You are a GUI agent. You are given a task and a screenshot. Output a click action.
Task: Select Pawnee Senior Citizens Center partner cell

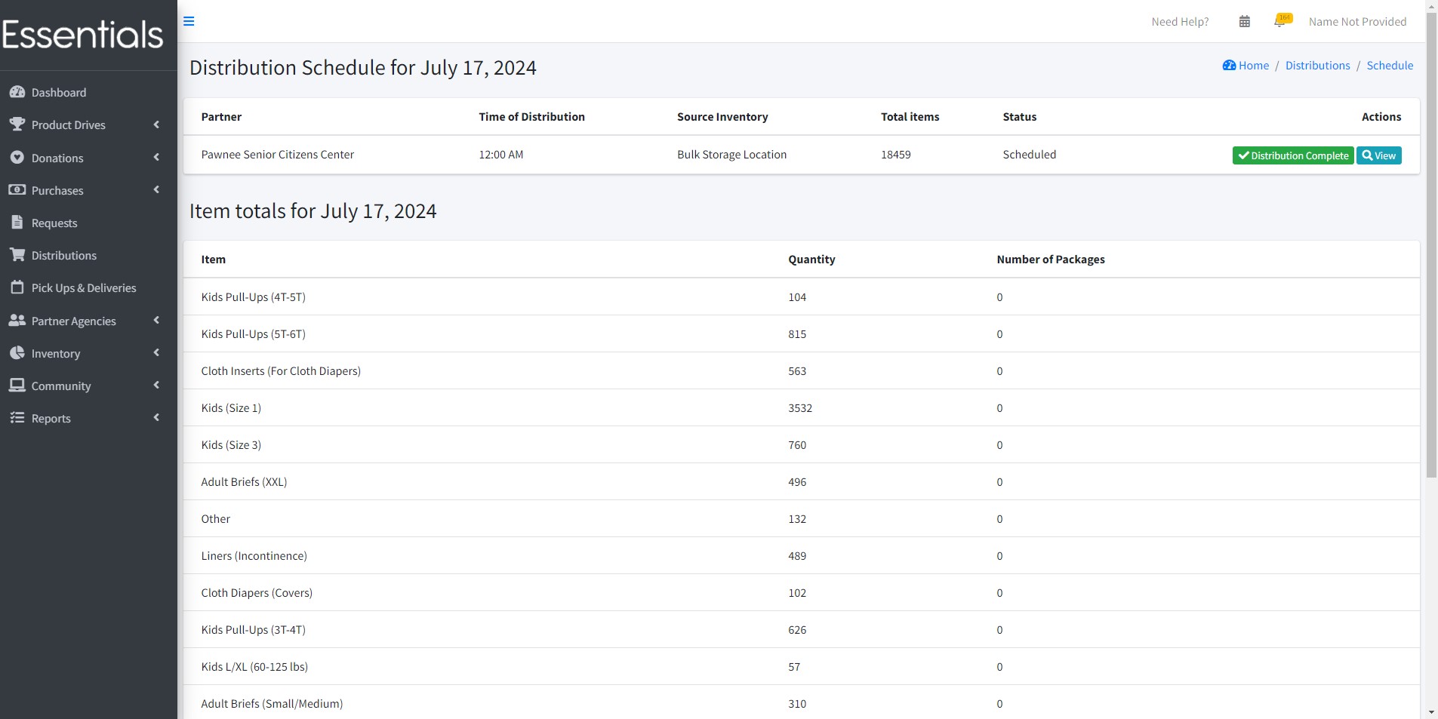click(277, 155)
